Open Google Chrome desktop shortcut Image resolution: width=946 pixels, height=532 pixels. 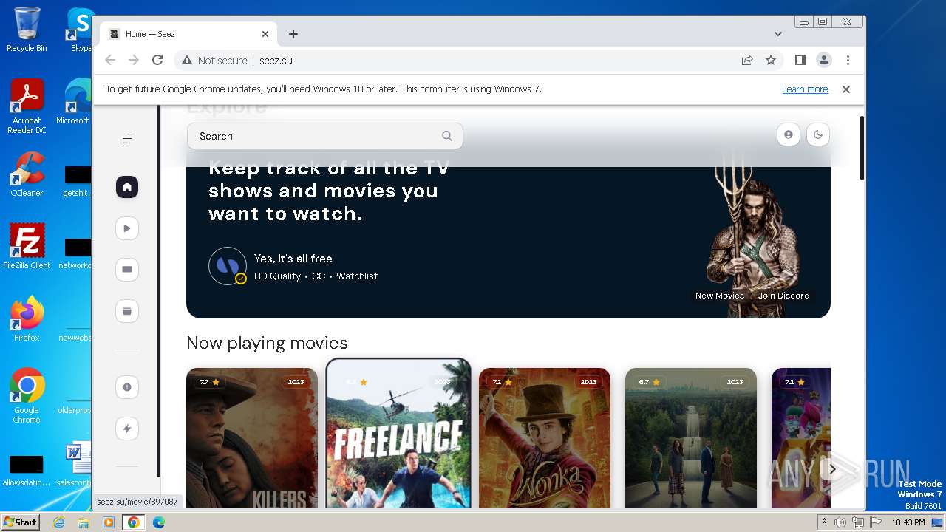[x=27, y=396]
